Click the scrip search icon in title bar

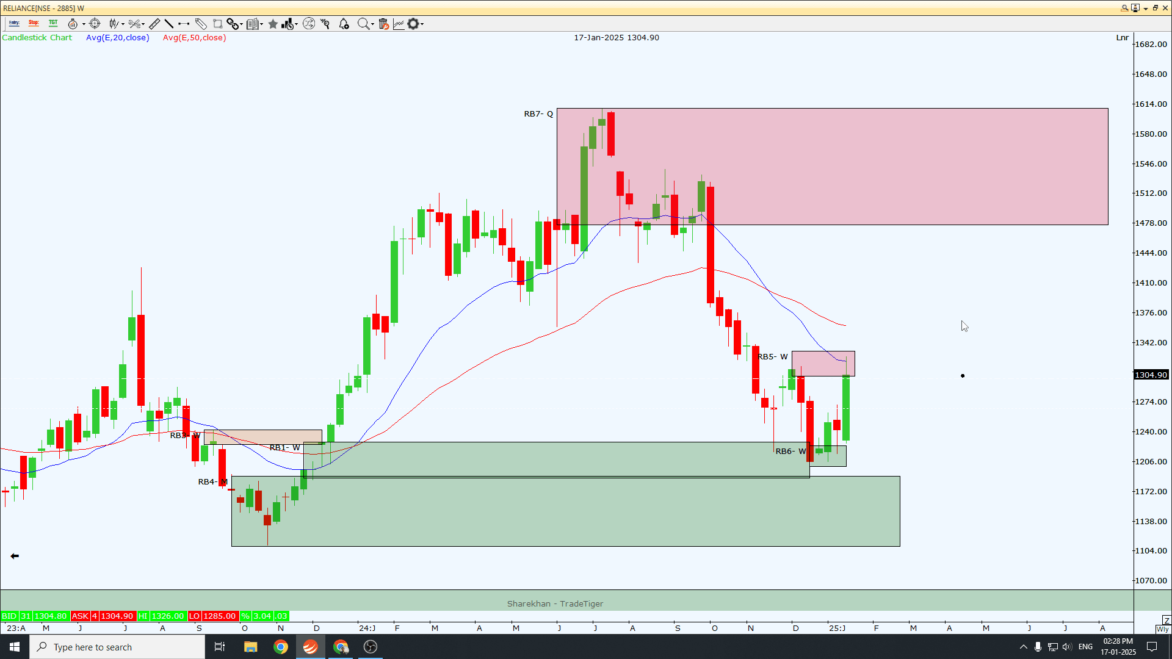(1124, 8)
